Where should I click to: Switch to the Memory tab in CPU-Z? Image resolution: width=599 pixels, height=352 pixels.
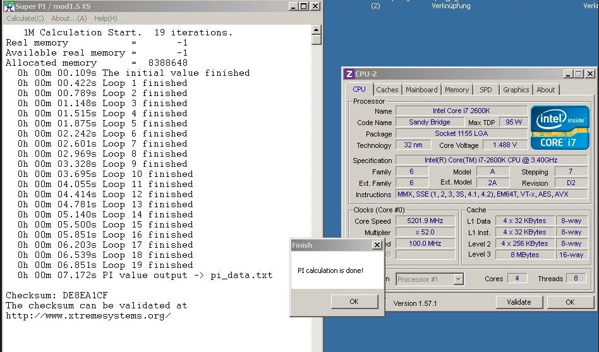tap(456, 90)
